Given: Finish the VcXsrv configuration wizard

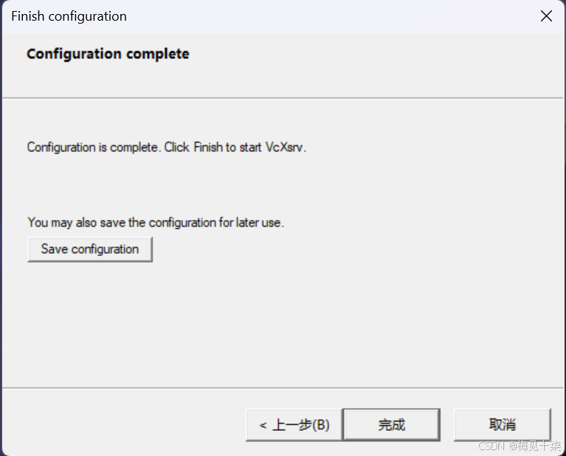Looking at the screenshot, I should [392, 424].
